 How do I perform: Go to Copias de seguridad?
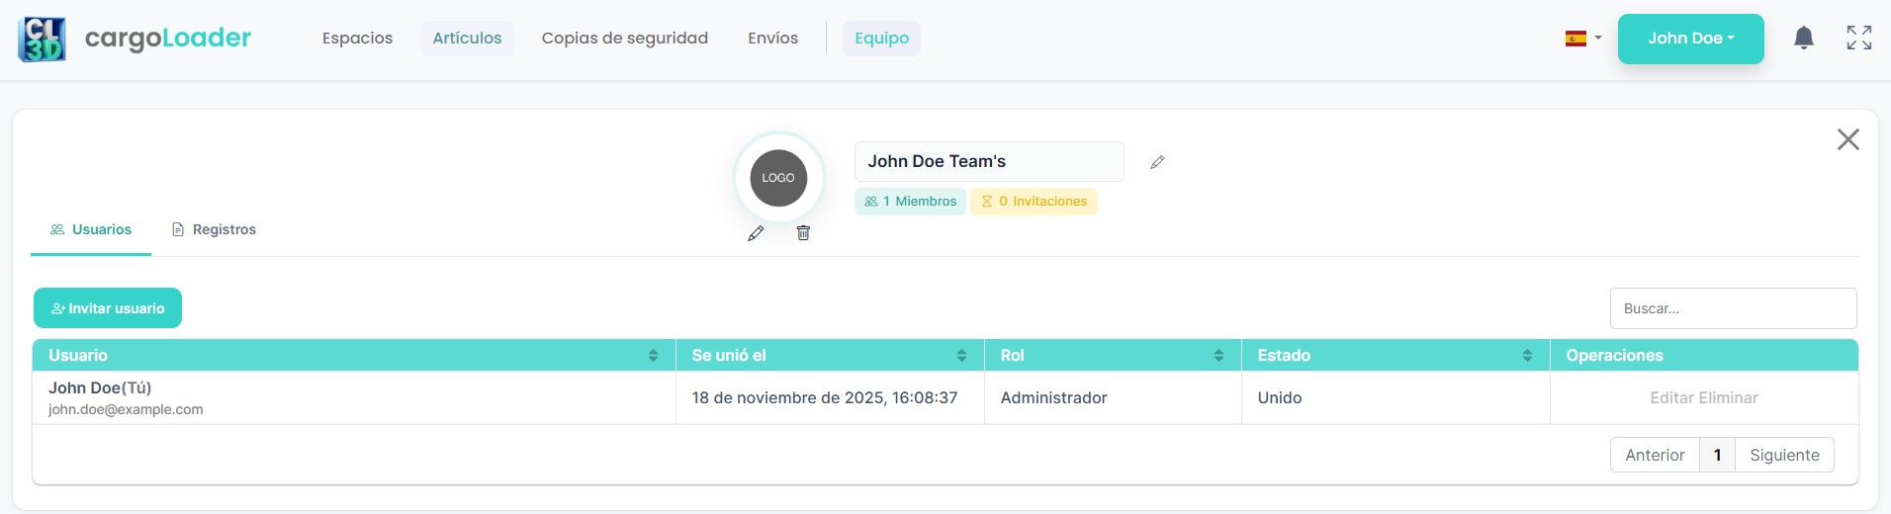[x=624, y=39]
